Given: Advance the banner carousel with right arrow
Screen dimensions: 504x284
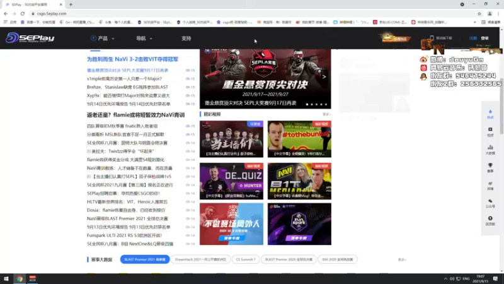Looking at the screenshot, I should [x=324, y=76].
